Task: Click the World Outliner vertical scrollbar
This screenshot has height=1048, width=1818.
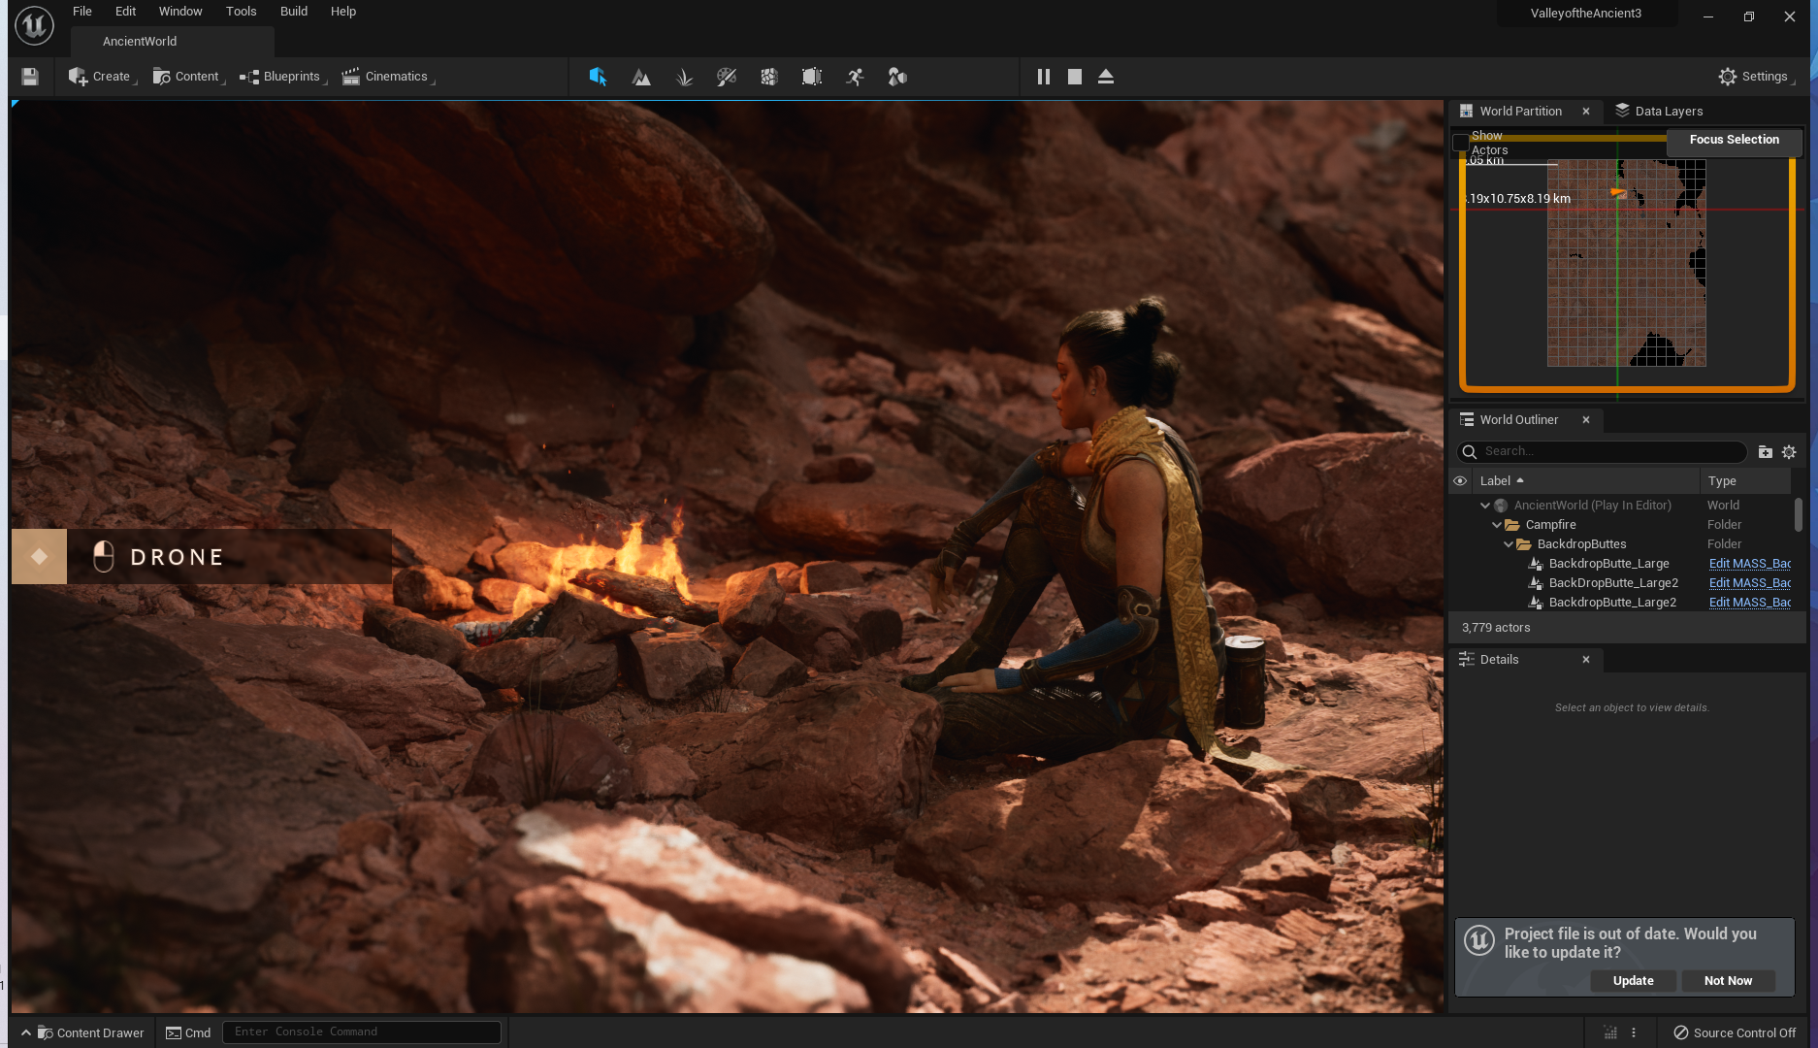Action: 1798,515
